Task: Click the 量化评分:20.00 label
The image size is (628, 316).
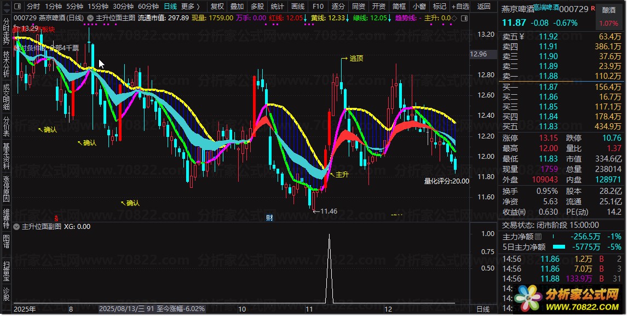Action: [447, 181]
